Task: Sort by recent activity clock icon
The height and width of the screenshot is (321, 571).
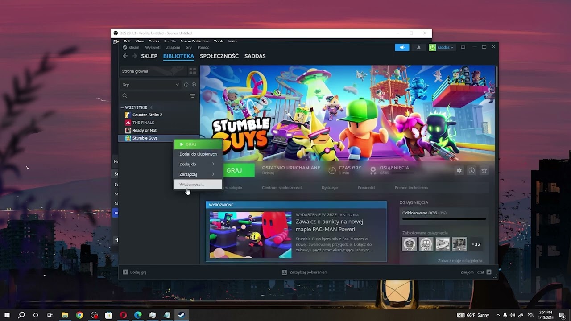Action: 186,85
